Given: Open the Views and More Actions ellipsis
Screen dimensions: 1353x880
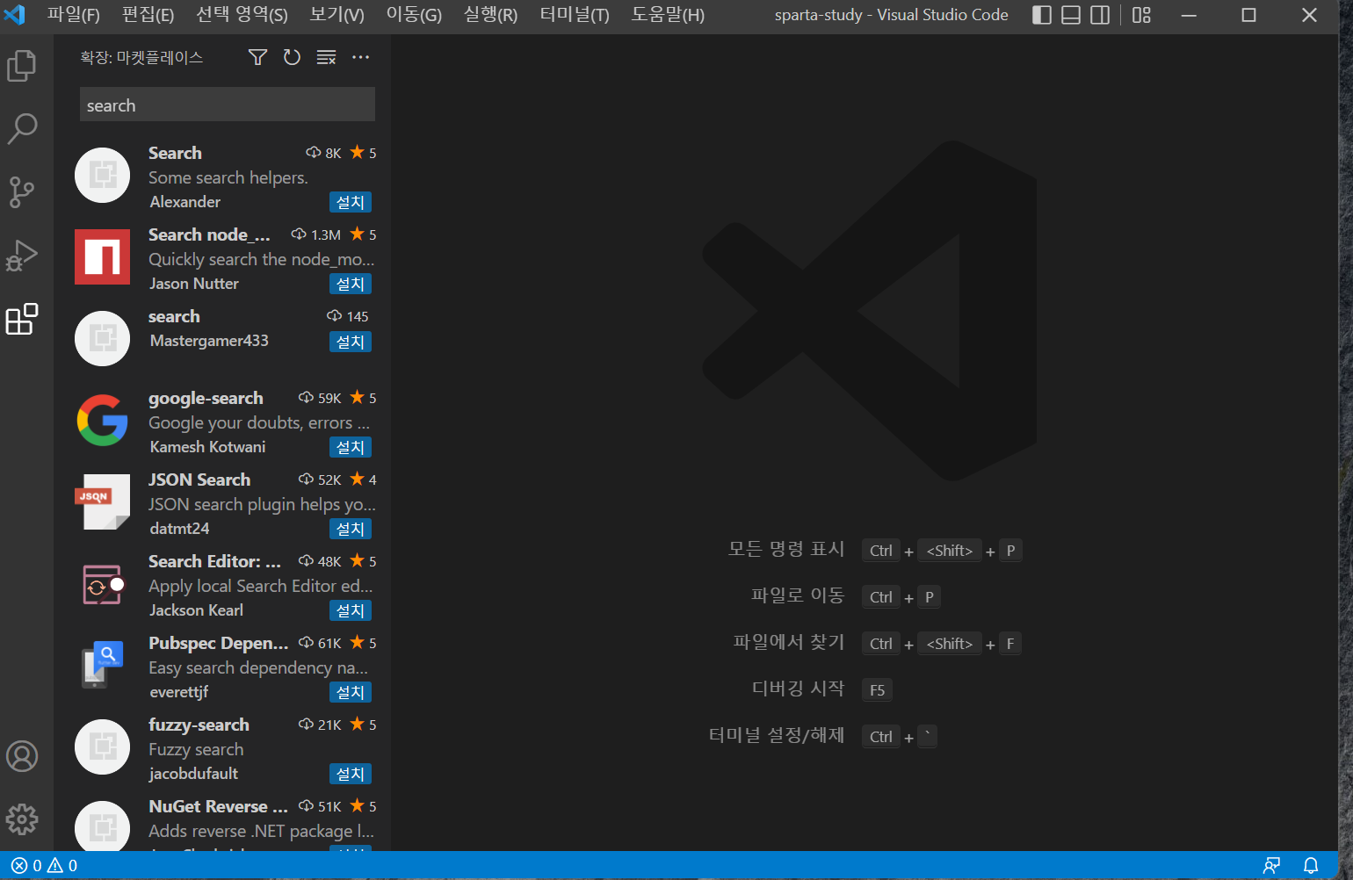Looking at the screenshot, I should 360,57.
